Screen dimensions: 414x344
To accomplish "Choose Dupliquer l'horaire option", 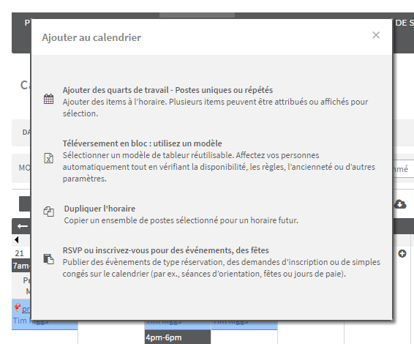I will click(99, 209).
